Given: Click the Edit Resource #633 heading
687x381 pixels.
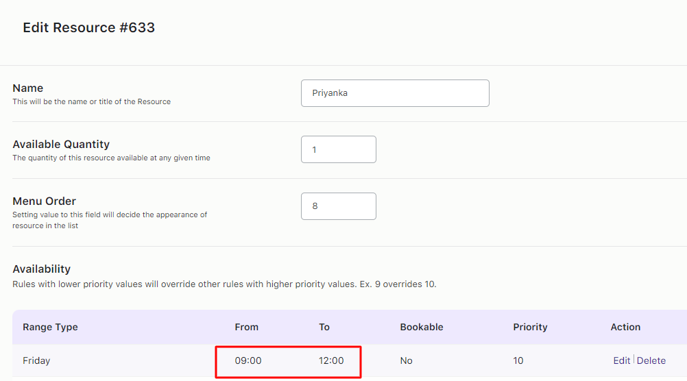Looking at the screenshot, I should [89, 27].
